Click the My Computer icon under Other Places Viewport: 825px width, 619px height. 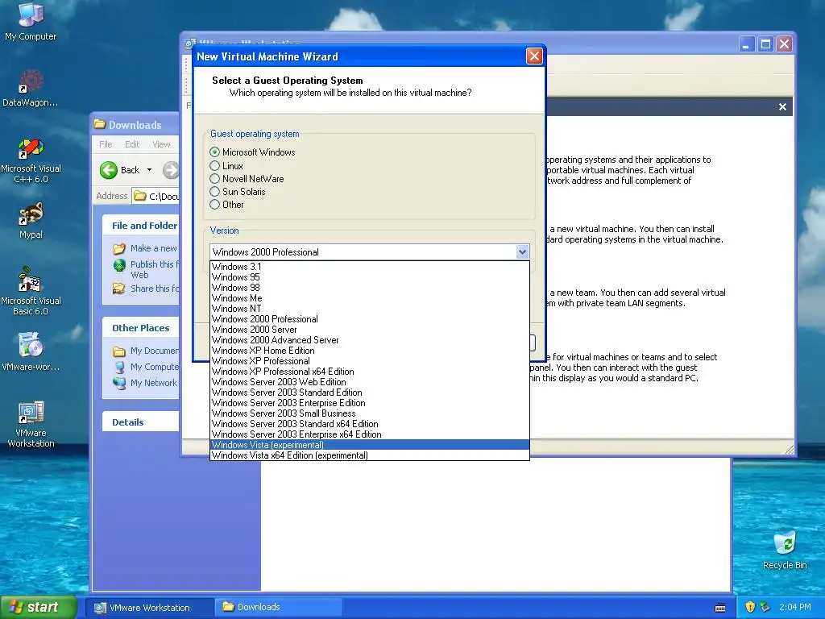119,367
